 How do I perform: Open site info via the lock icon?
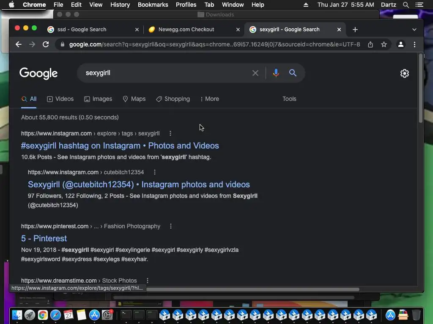[x=63, y=44]
